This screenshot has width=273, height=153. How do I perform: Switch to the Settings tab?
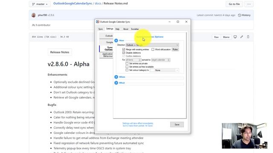tap(110, 29)
